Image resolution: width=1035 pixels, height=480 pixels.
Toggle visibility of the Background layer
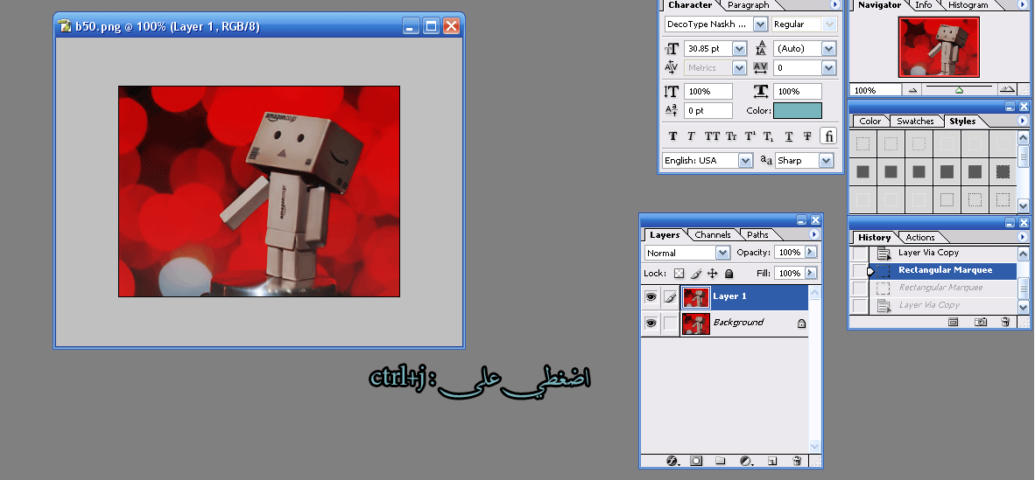pos(651,323)
